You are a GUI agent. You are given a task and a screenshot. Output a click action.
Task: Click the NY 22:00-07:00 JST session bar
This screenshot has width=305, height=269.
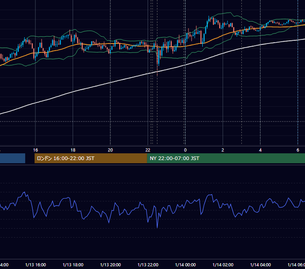click(226, 158)
